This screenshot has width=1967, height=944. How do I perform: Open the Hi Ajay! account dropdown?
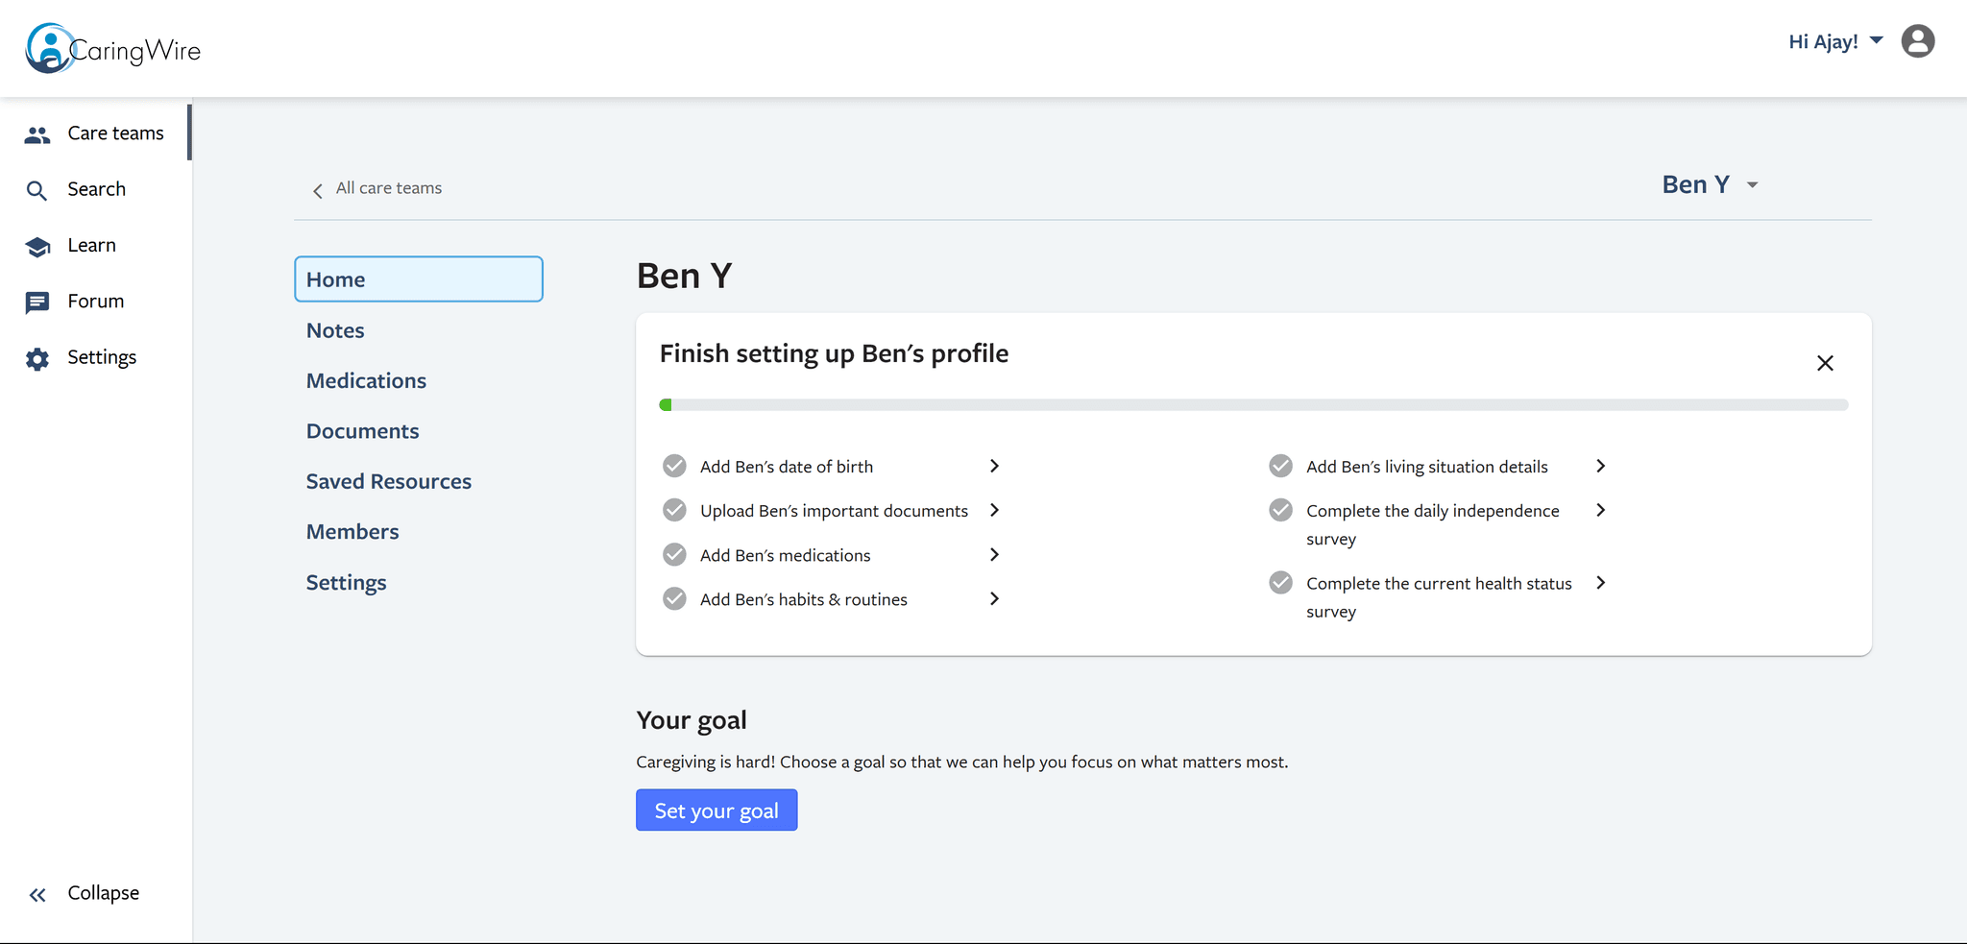(1835, 41)
